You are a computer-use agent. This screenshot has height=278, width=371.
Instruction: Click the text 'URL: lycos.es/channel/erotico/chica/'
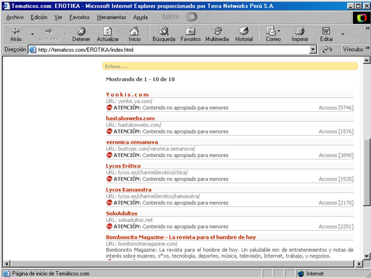coord(147,173)
